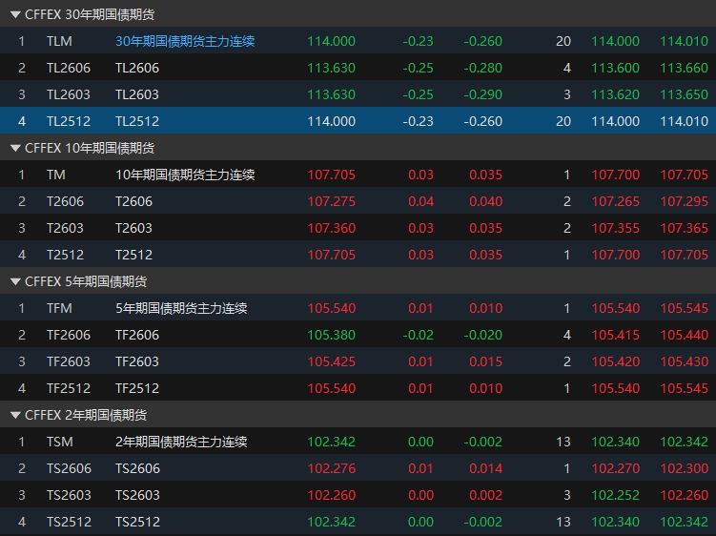Click TS2606 last price 102.276

(331, 468)
